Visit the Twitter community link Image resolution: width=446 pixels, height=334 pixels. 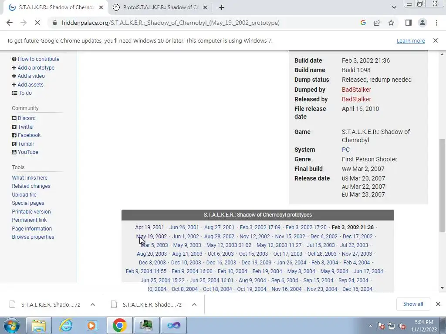tap(26, 127)
